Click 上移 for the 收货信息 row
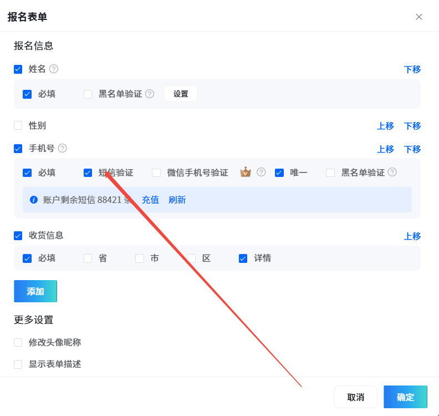Viewport: 439px width, 416px height. click(412, 236)
